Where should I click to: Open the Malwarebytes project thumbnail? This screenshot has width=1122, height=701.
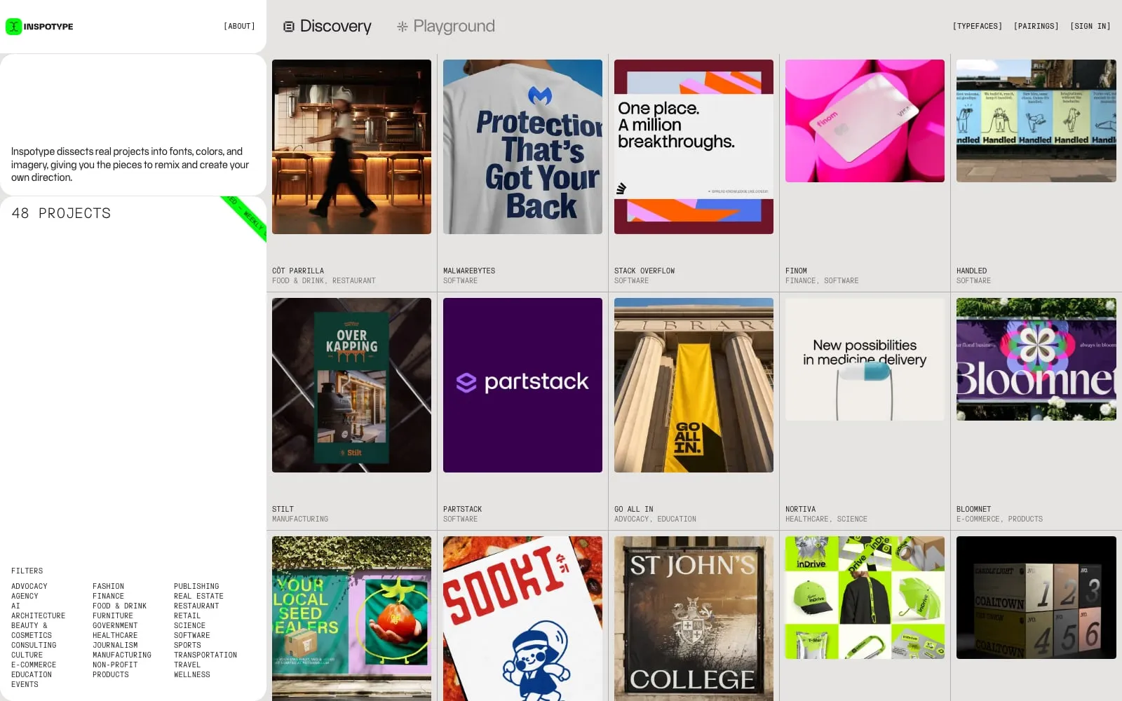pyautogui.click(x=522, y=147)
